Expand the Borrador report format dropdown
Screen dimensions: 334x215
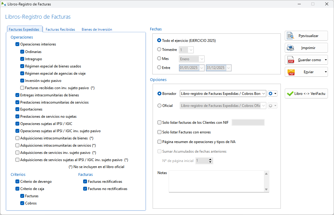pos(263,94)
